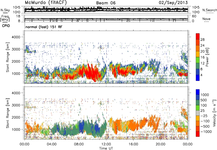Click the red segment of the power colorbar
This screenshot has height=150, width=217.
(198, 36)
